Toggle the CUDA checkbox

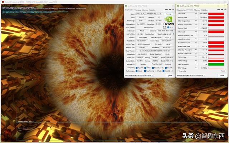145,68
